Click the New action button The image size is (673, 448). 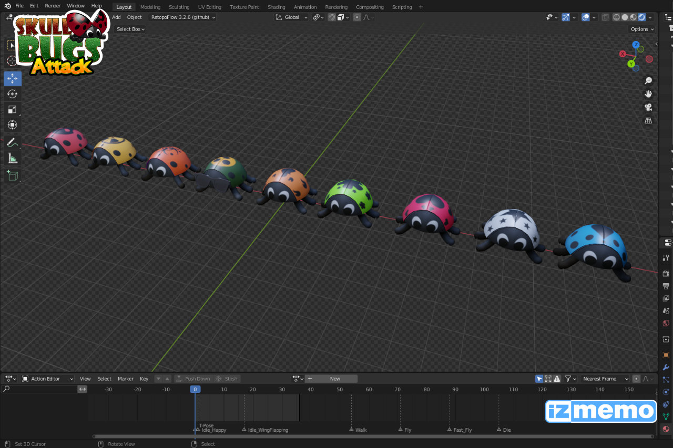pyautogui.click(x=335, y=379)
